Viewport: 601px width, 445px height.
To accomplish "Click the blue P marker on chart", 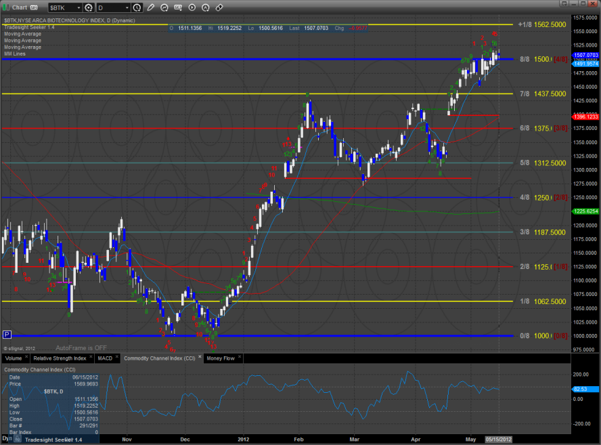I will (7, 334).
